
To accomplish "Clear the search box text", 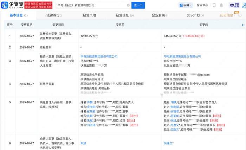I will 128,5.
